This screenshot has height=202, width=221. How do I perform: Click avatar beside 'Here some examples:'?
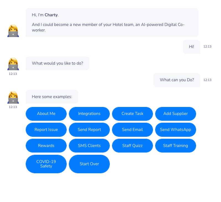13,97
